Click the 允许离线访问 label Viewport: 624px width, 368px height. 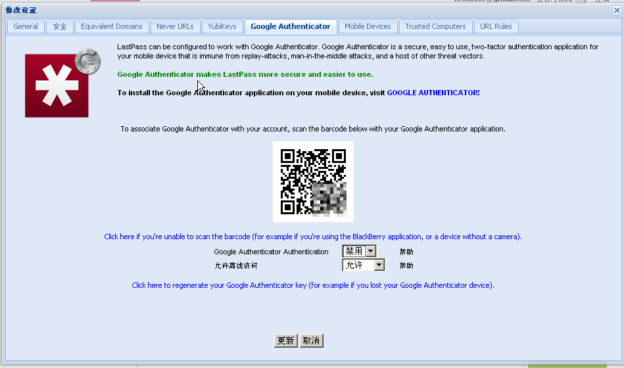tap(236, 265)
